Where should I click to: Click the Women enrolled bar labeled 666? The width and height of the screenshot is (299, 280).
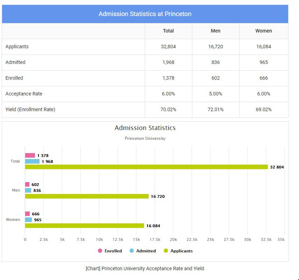28,214
